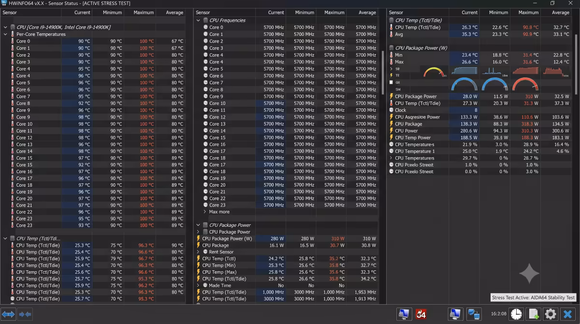Screen dimensions: 580x324
Task: Collapse the Per-Core Temperatures group
Action: (5, 34)
